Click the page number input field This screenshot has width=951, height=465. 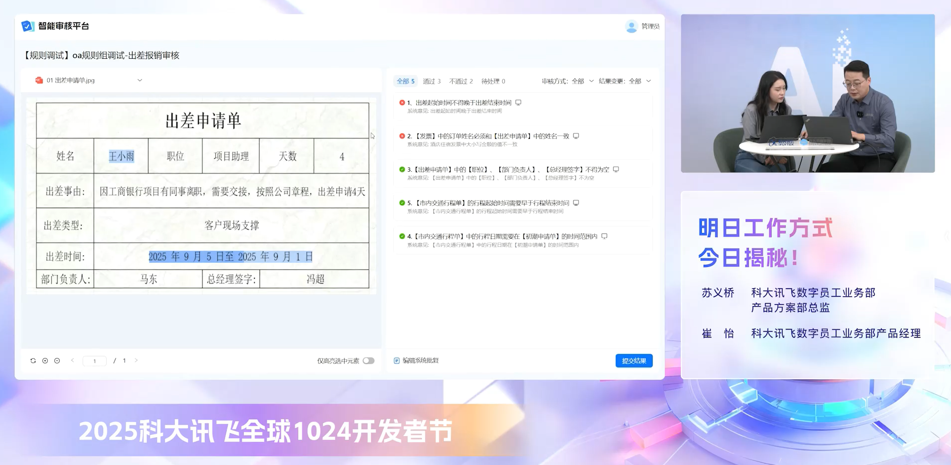(94, 361)
